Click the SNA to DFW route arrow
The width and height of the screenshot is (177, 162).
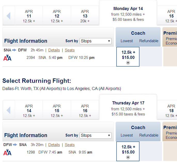pos(14,50)
